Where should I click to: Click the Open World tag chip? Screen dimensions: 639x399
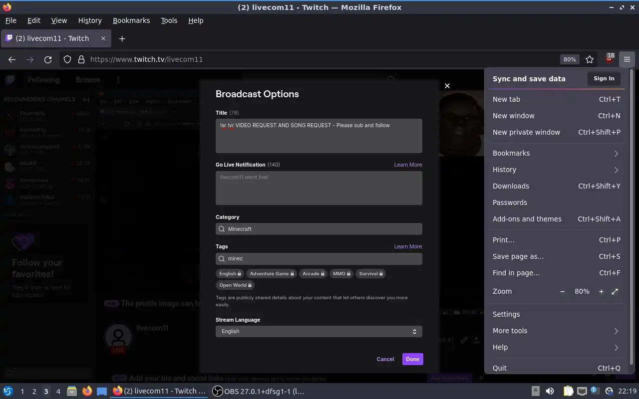click(x=236, y=285)
